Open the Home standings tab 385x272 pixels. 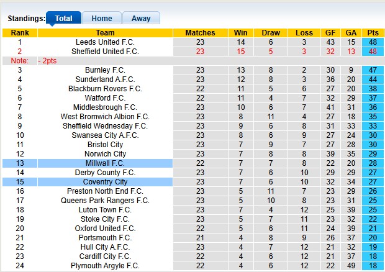point(102,18)
